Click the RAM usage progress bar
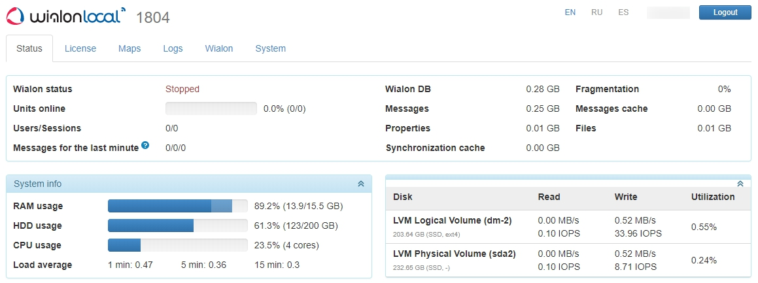758x283 pixels. click(x=178, y=207)
